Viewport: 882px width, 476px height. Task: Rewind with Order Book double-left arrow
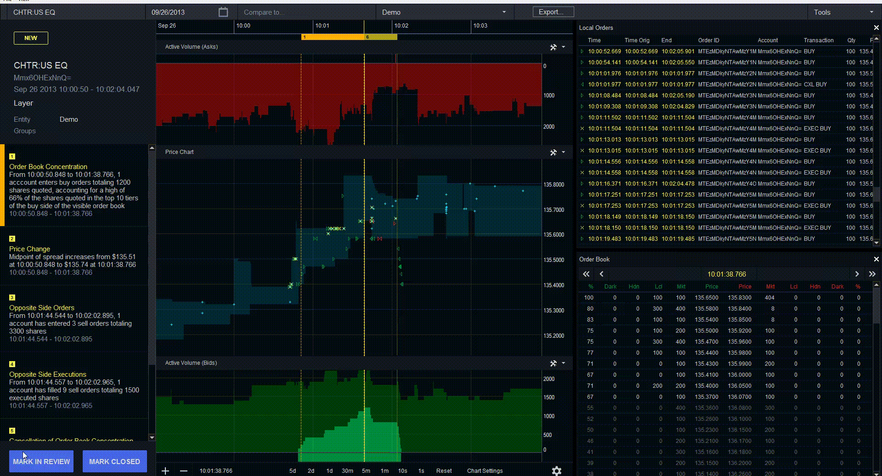pos(586,274)
